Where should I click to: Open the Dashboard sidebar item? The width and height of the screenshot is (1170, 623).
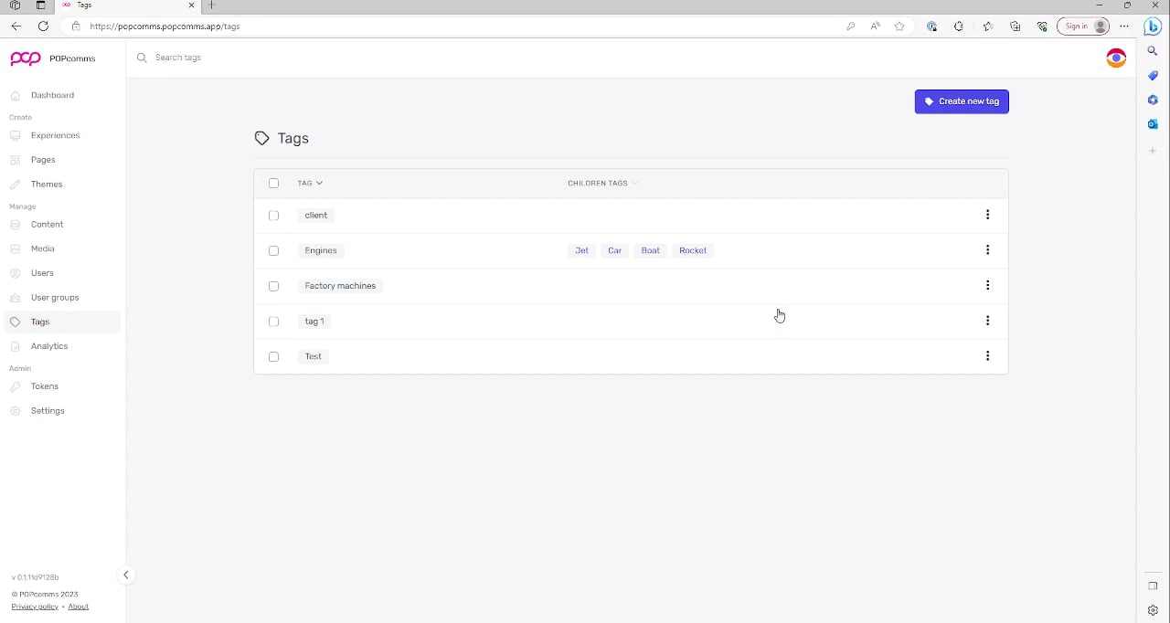click(x=52, y=95)
